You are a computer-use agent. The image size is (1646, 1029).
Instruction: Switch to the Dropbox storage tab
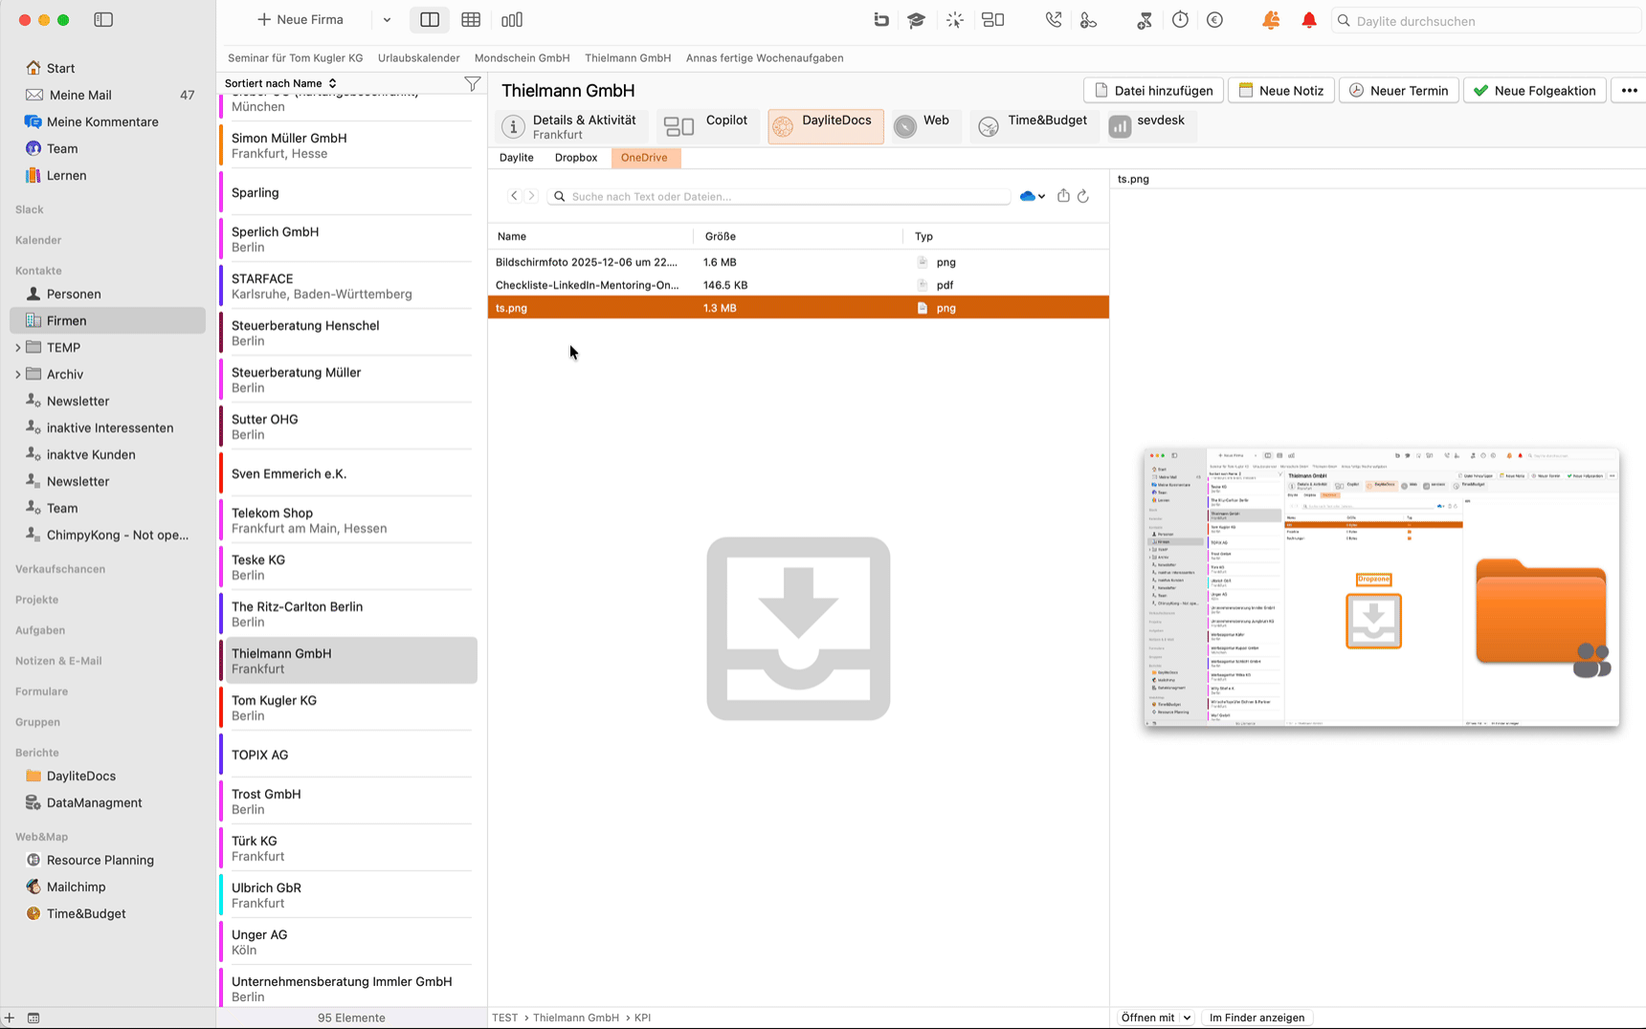[x=576, y=158]
